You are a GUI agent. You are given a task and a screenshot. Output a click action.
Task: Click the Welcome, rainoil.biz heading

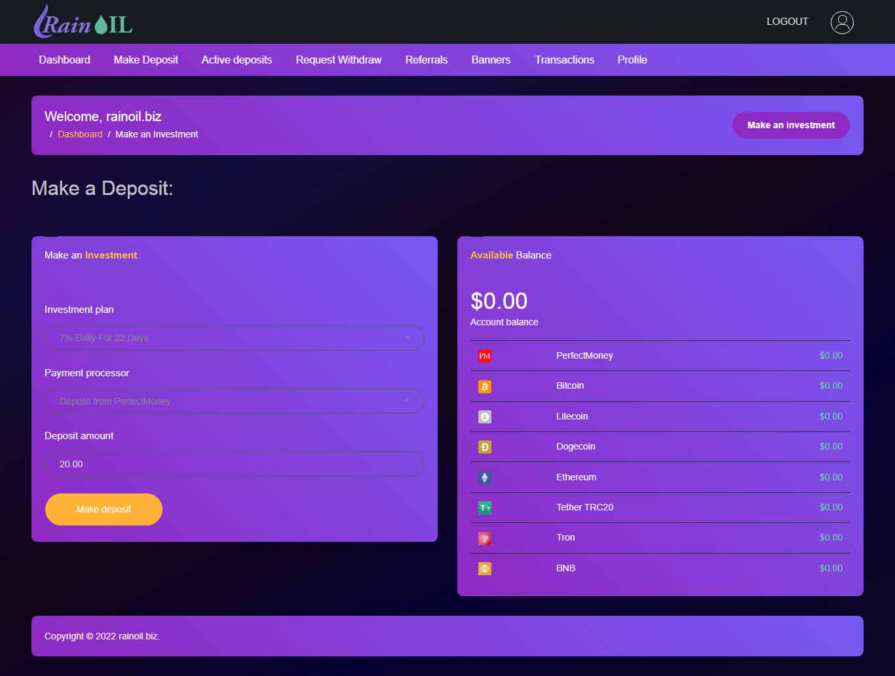coord(103,116)
